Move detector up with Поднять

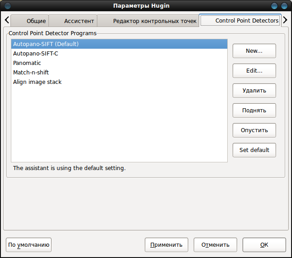[x=254, y=111]
